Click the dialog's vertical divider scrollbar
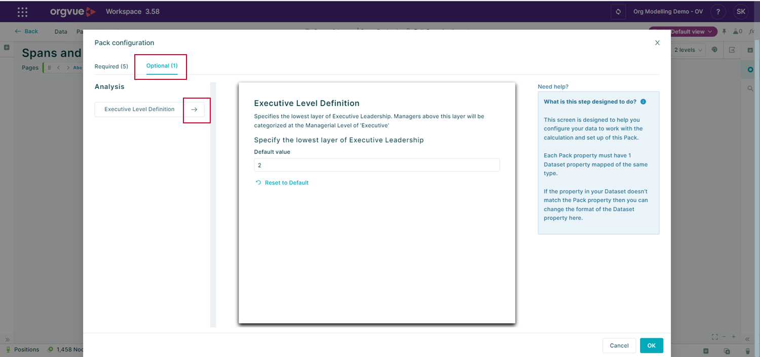 tap(213, 205)
